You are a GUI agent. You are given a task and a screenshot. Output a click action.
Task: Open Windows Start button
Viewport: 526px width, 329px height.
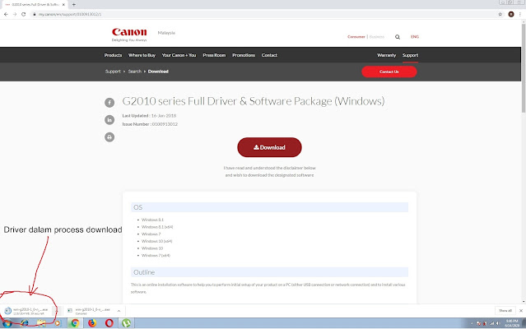(x=7, y=323)
